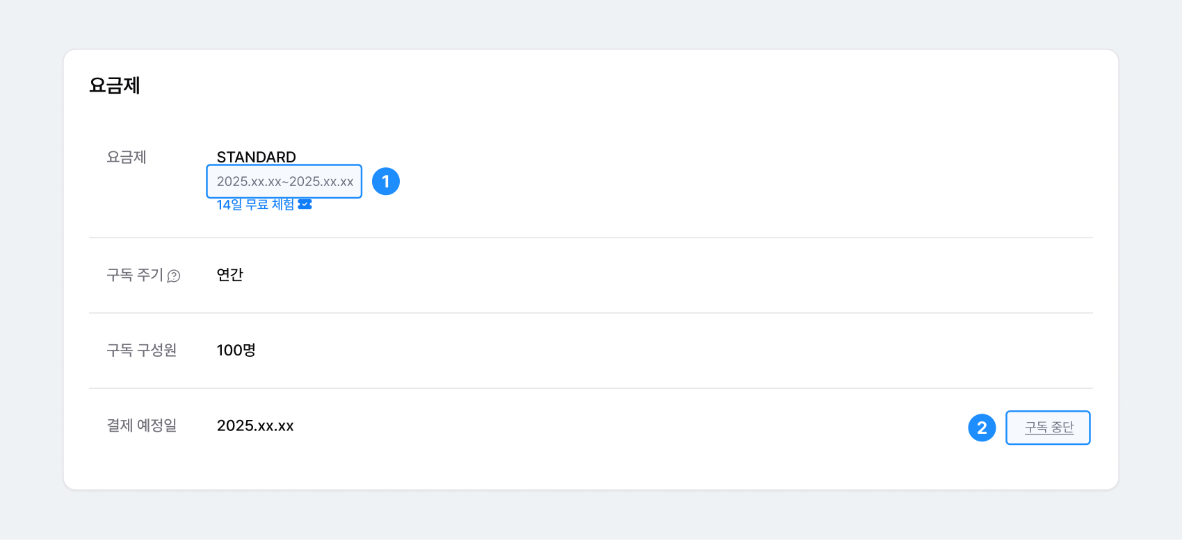Viewport: 1182px width, 540px height.
Task: Click the 구독 구성원 label
Action: tap(142, 350)
